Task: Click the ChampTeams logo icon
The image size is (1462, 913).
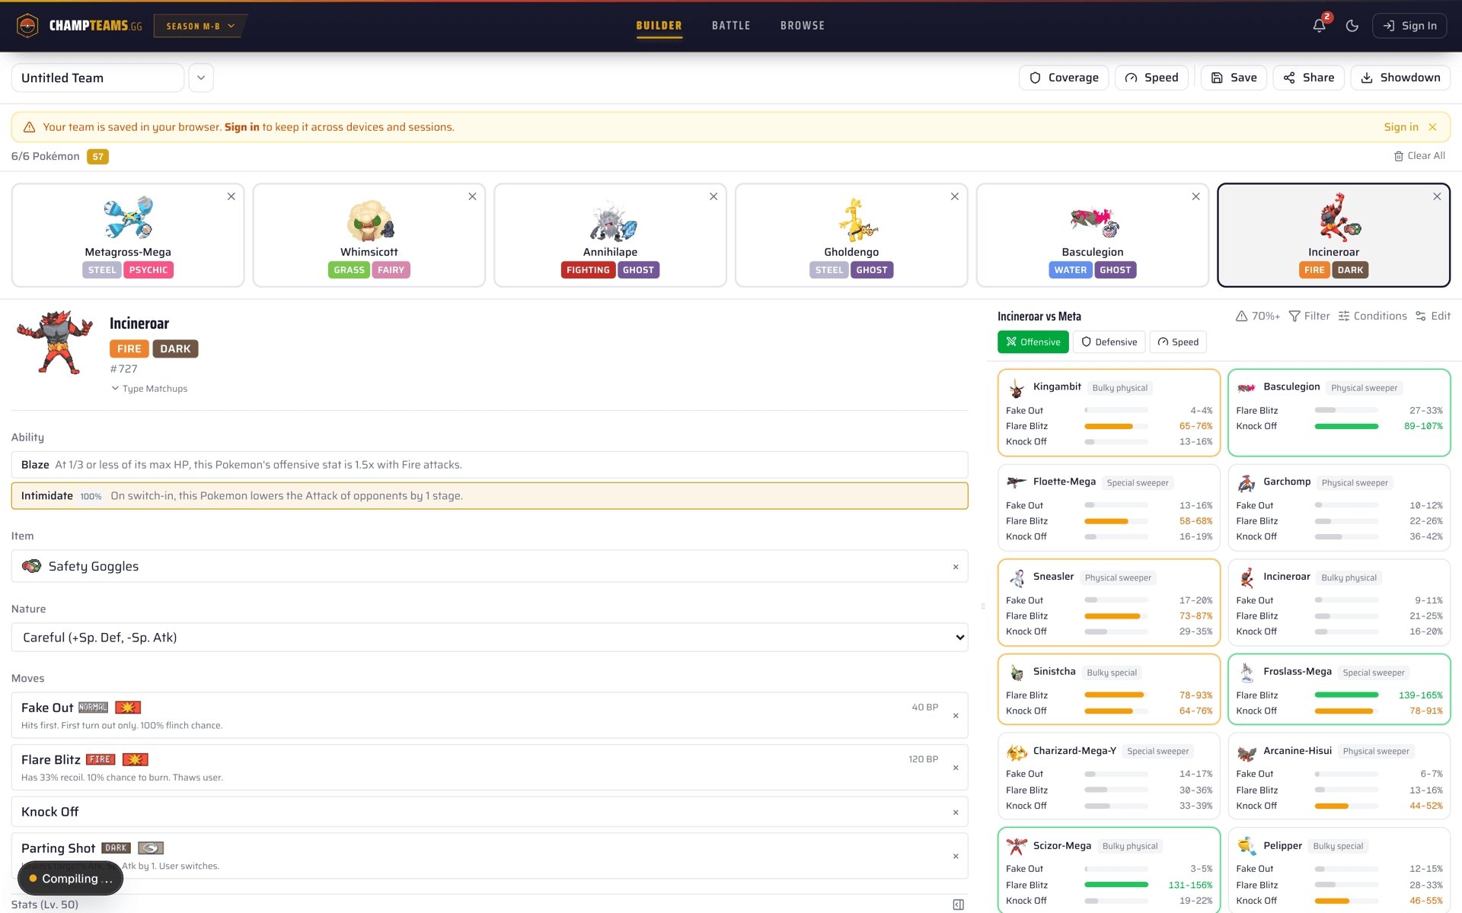Action: click(x=27, y=26)
